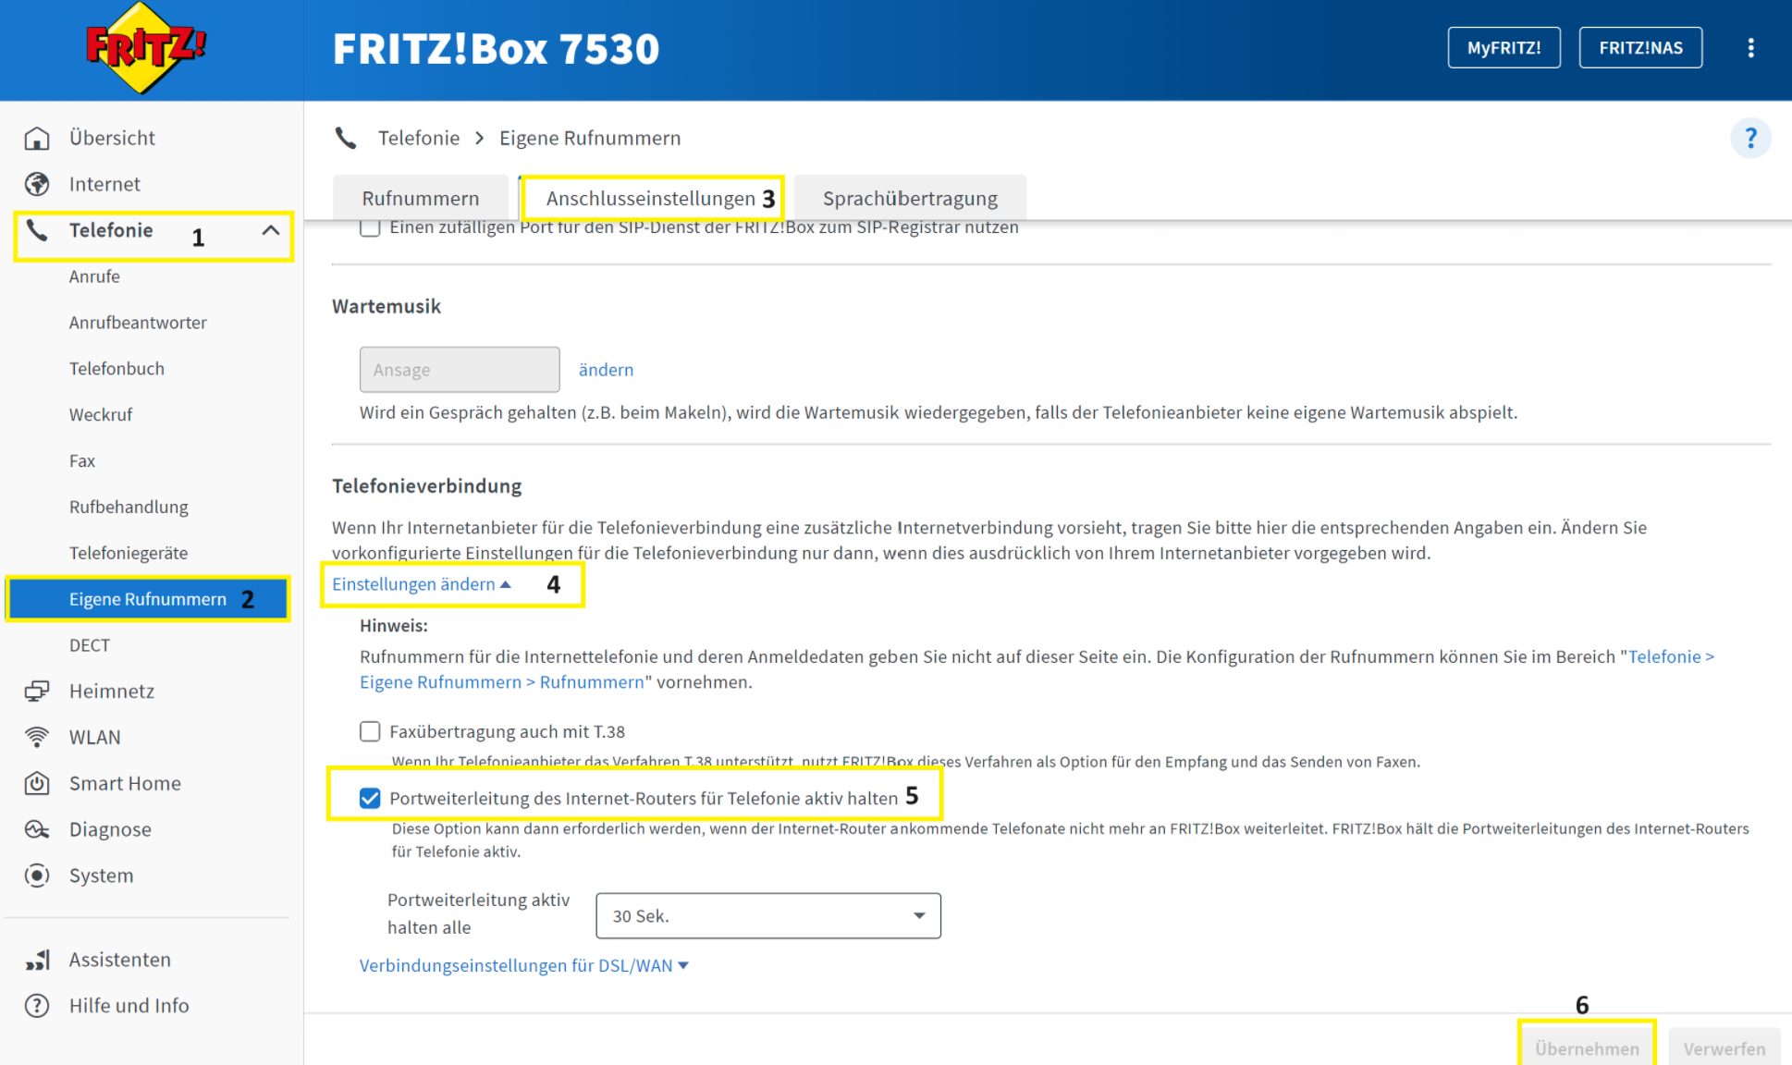Image resolution: width=1792 pixels, height=1065 pixels.
Task: Open Diagnose in sidebar
Action: click(110, 830)
